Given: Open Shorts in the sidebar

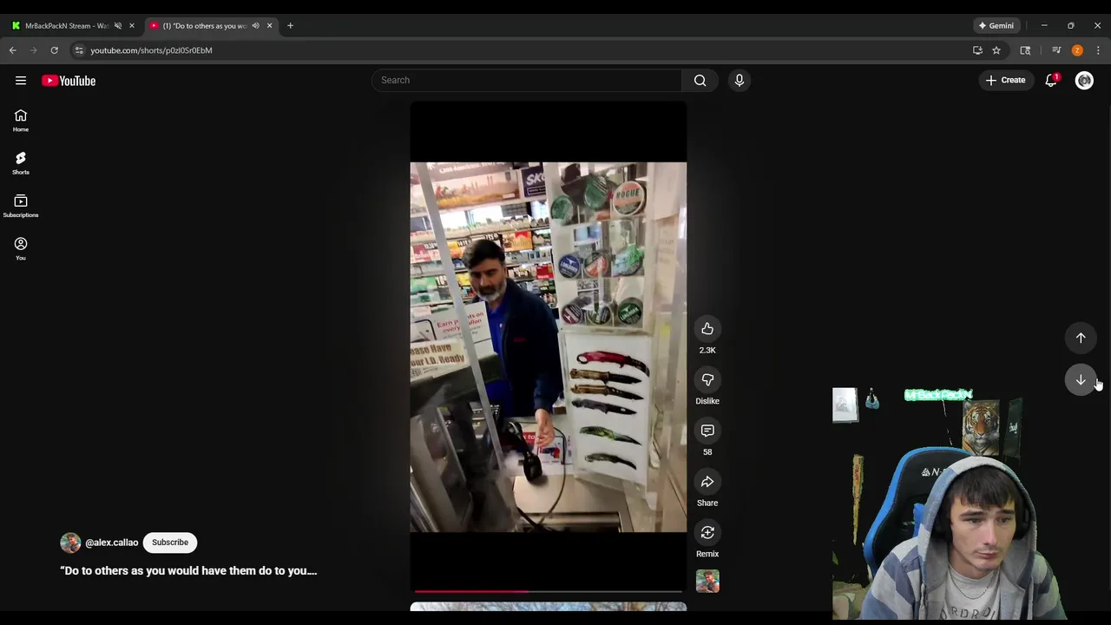Looking at the screenshot, I should click(x=21, y=163).
